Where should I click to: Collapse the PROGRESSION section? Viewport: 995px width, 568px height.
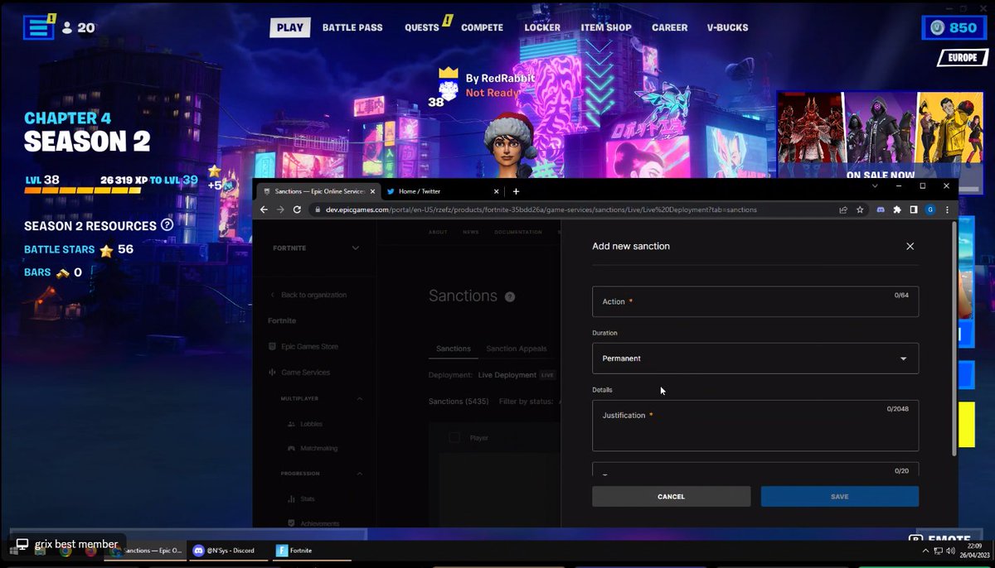tap(360, 474)
